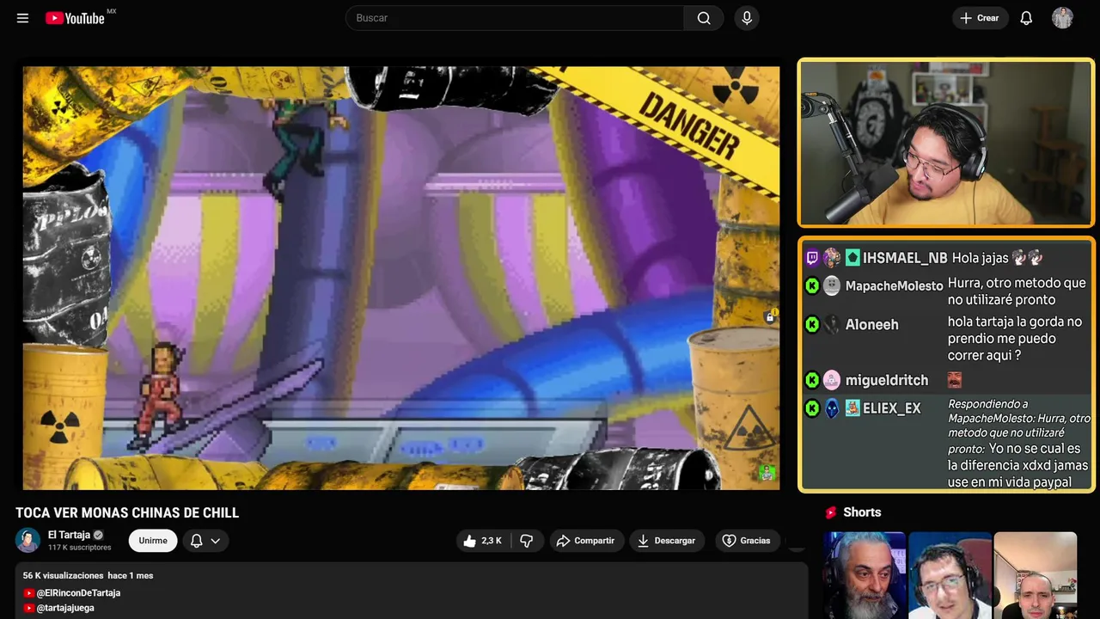Click the Kick icon beside MapacheMolesto
Image resolution: width=1100 pixels, height=619 pixels.
coord(812,285)
